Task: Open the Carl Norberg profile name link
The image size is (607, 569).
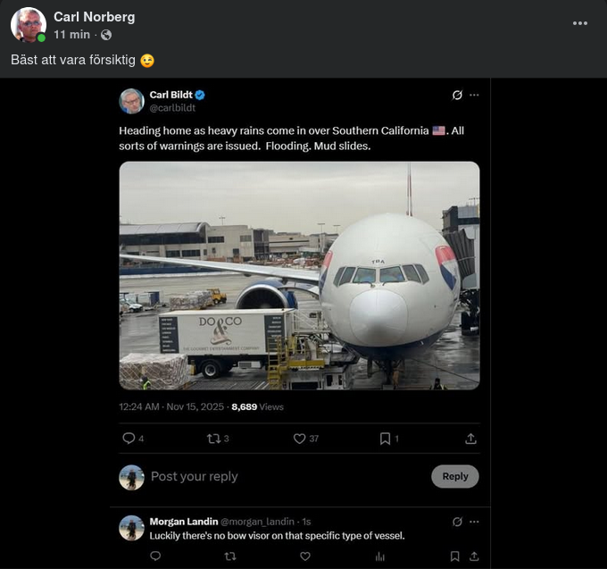Action: click(92, 17)
